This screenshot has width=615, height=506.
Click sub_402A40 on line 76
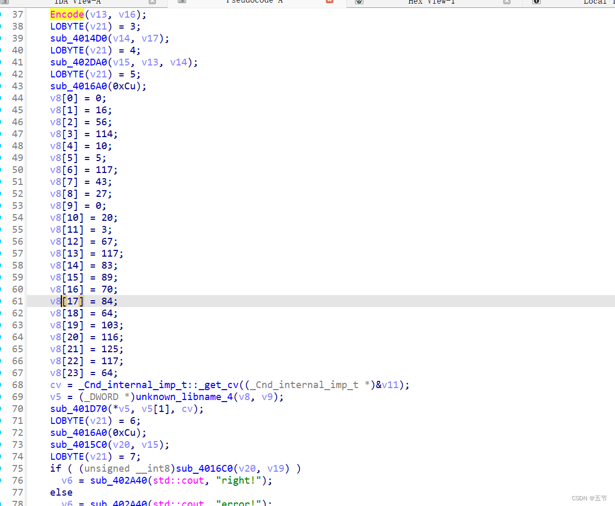click(x=119, y=481)
